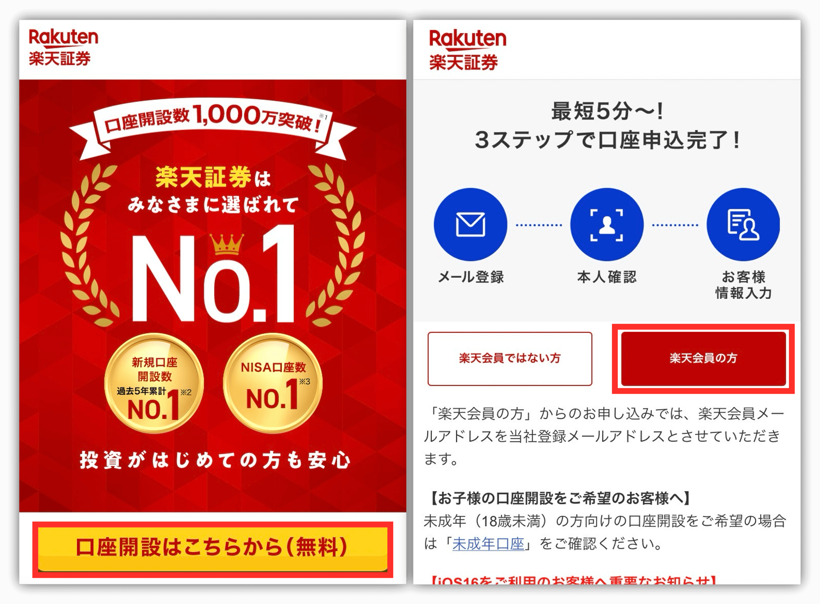Click the 最短5分〜! heading text
Screen dimensions: 820x604
click(x=607, y=111)
